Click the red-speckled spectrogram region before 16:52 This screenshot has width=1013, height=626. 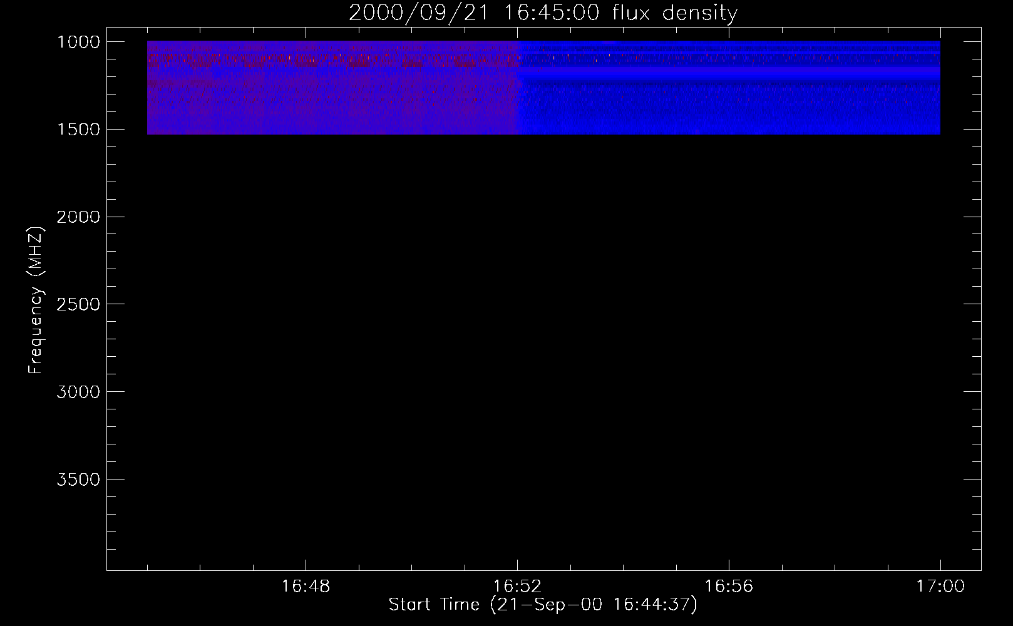pyautogui.click(x=332, y=88)
